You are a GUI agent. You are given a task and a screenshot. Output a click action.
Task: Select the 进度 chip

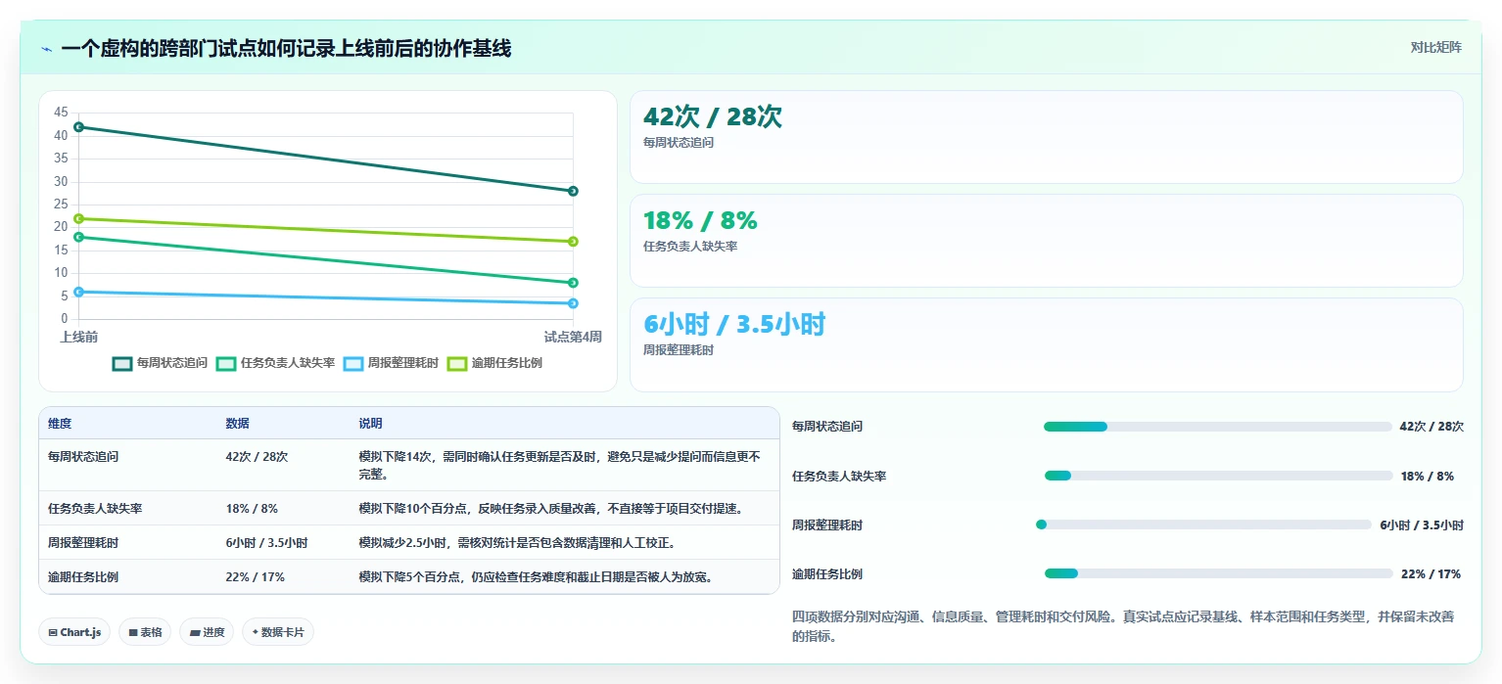[x=207, y=632]
